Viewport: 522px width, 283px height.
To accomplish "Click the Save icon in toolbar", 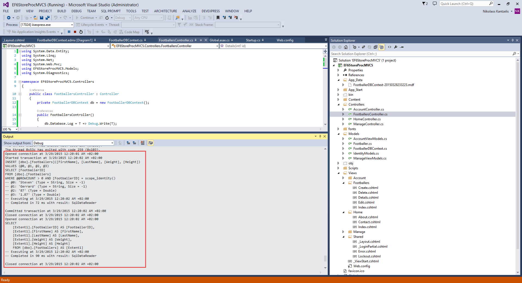I will 42,18.
